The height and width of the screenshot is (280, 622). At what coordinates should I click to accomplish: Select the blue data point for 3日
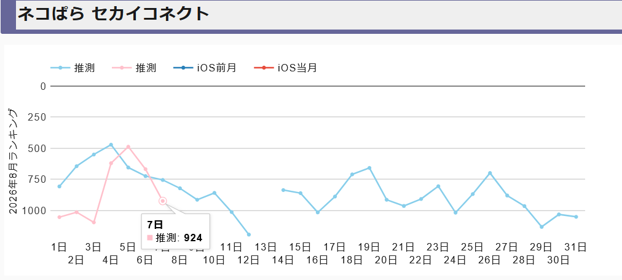coord(93,154)
